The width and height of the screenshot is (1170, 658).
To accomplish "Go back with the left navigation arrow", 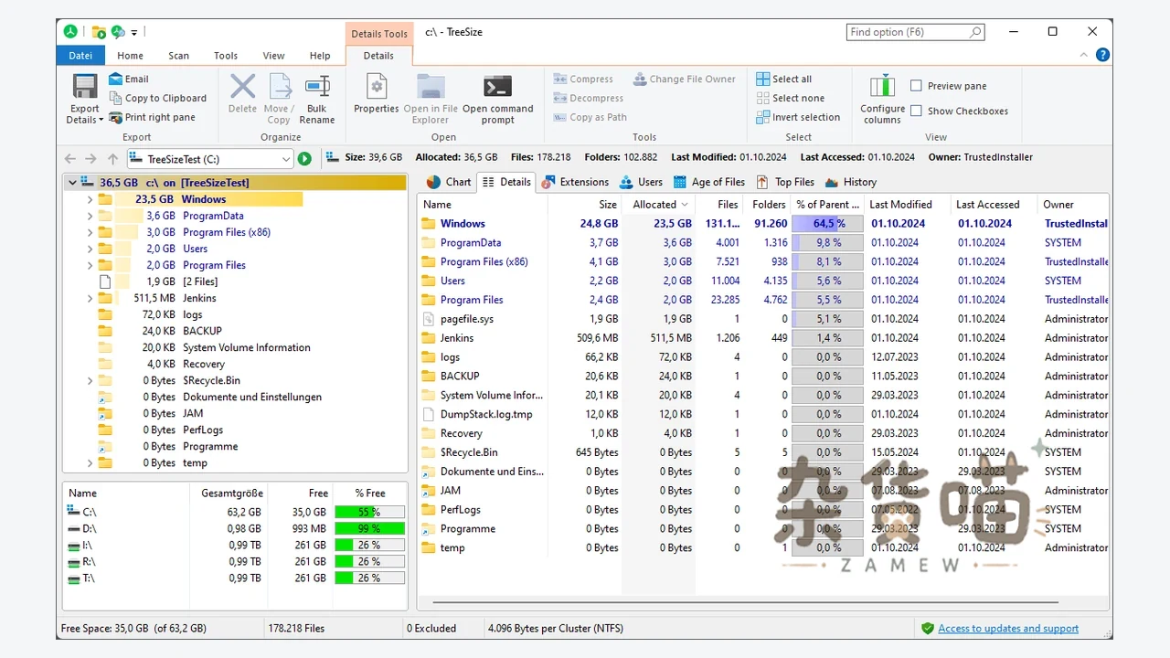I will (x=70, y=159).
